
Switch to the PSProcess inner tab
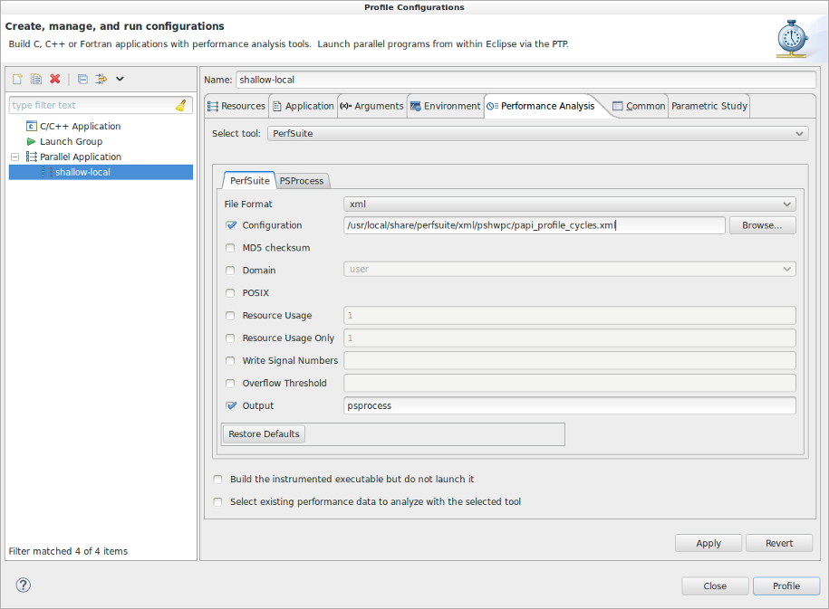[302, 181]
